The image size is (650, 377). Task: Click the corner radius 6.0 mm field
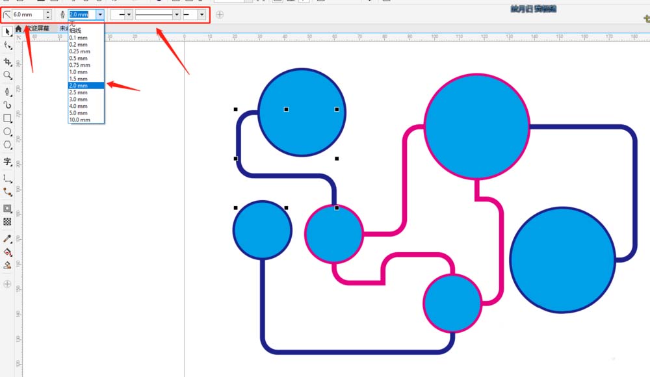click(28, 14)
